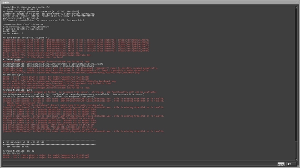Click the 'VAC secure mode is activated.' line
Screen dimensions: 300x168
coord(21,18)
